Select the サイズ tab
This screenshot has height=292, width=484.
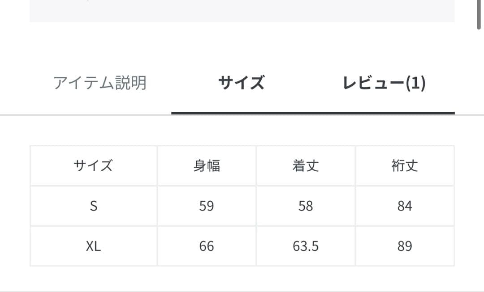pyautogui.click(x=241, y=82)
